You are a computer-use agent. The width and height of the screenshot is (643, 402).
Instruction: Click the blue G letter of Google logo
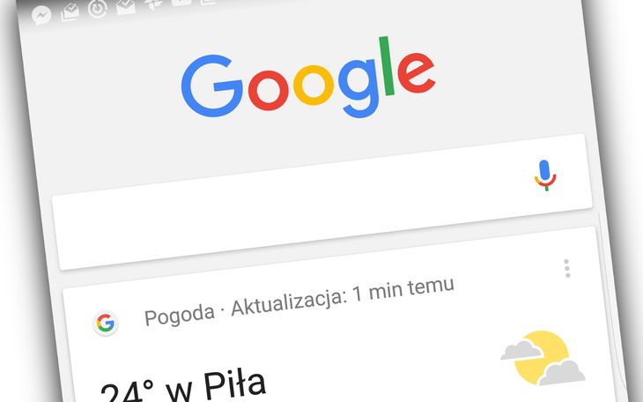[212, 86]
